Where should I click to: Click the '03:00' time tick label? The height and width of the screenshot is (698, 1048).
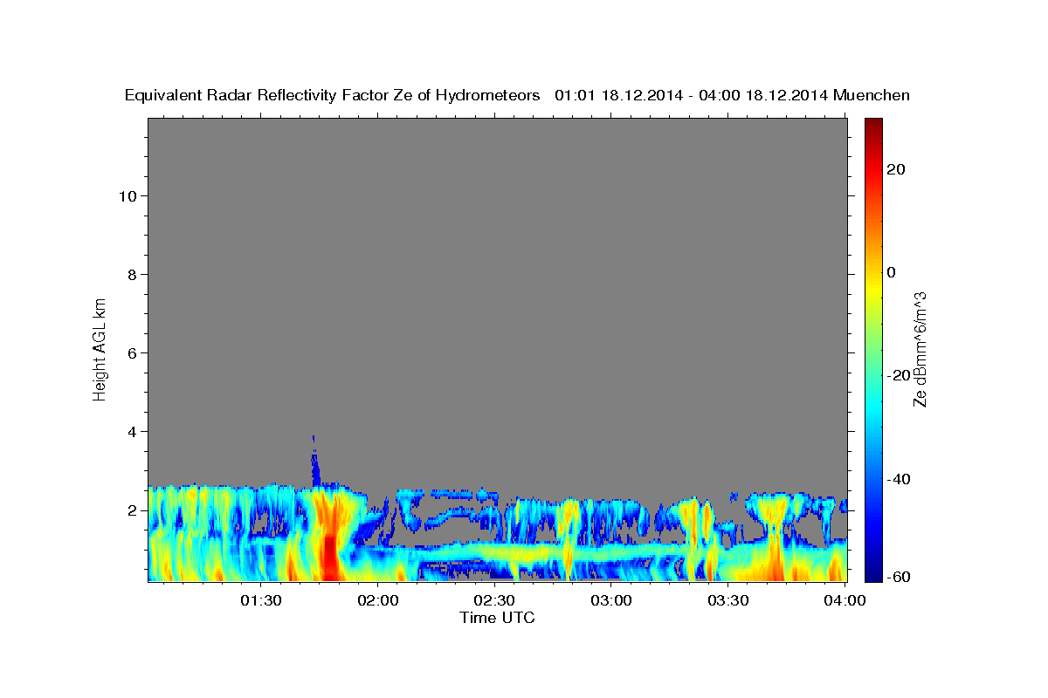(611, 600)
